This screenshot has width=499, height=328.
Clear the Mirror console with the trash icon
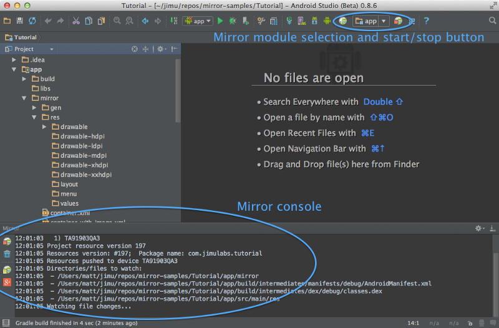pyautogui.click(x=7, y=254)
